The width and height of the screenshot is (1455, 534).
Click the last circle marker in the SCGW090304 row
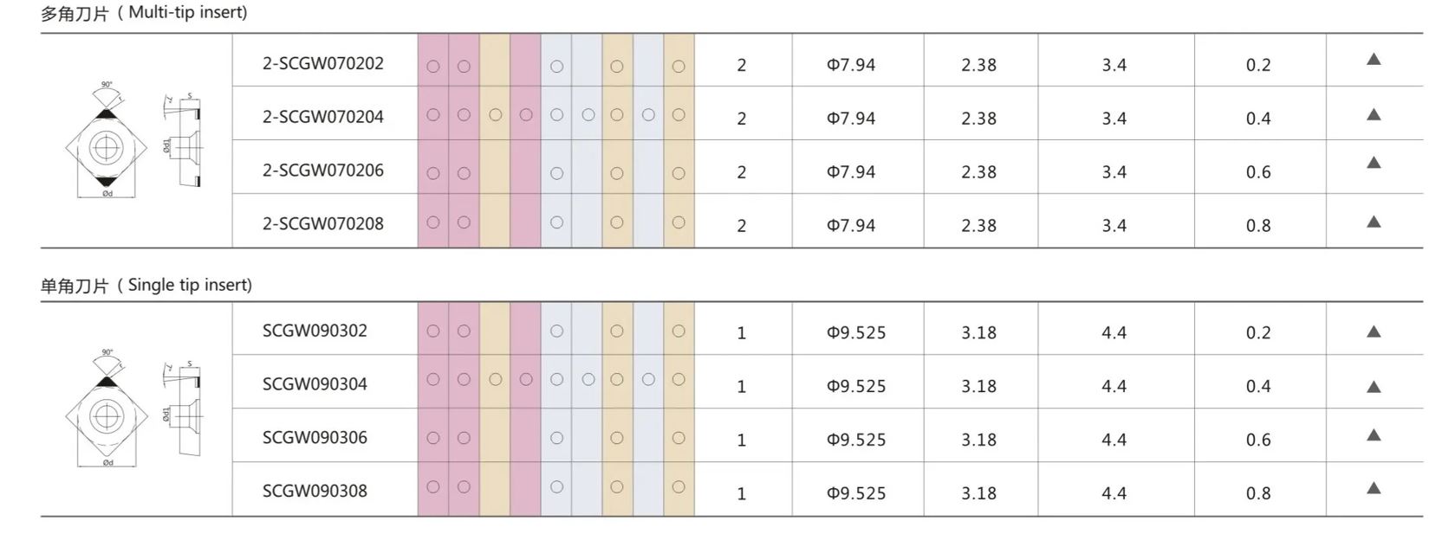pyautogui.click(x=679, y=379)
